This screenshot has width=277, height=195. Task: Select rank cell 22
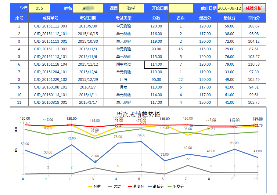(x=181, y=80)
